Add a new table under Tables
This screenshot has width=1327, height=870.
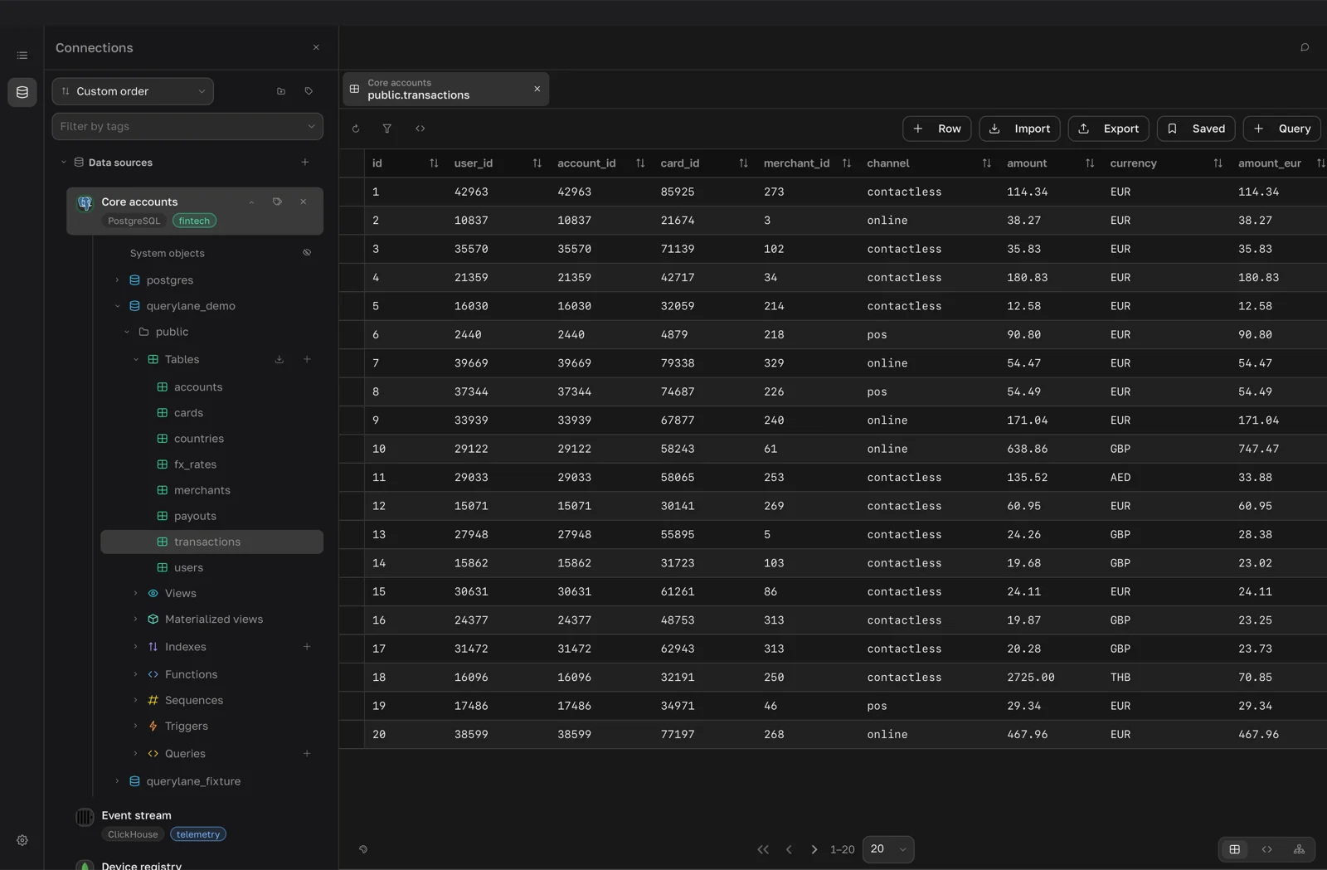pyautogui.click(x=307, y=359)
